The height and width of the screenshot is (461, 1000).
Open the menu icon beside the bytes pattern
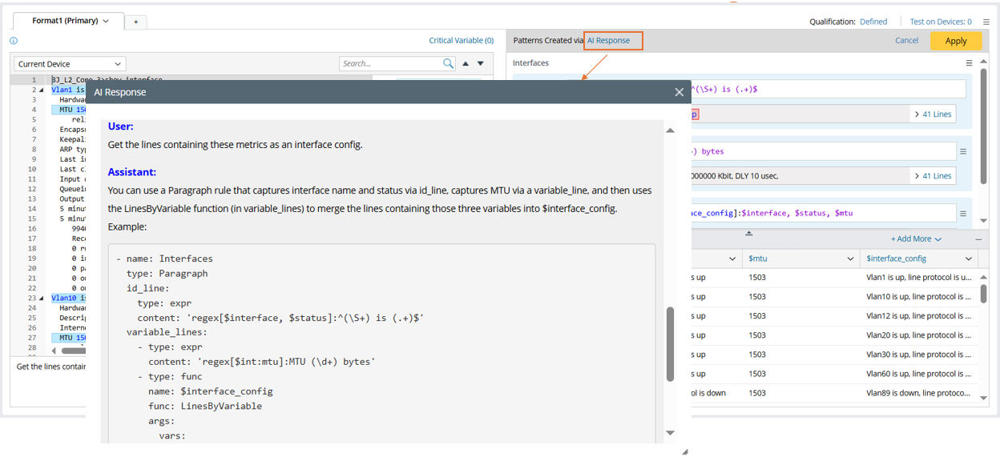coord(963,151)
